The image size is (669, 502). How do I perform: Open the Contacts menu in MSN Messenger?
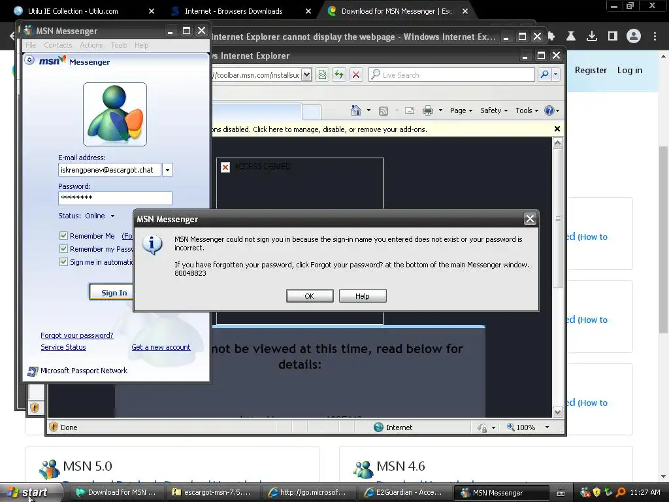click(58, 45)
